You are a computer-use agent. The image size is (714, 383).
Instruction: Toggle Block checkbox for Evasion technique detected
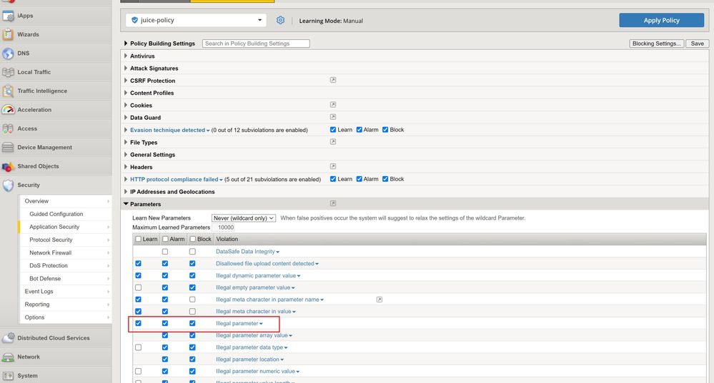(x=386, y=130)
